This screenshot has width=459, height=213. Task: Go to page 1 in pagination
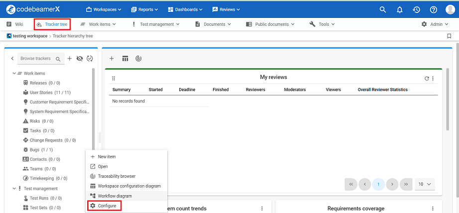378,184
